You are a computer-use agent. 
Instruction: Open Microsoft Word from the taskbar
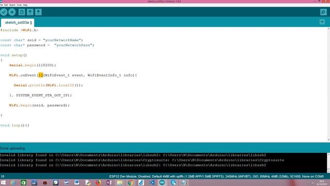coord(77,182)
